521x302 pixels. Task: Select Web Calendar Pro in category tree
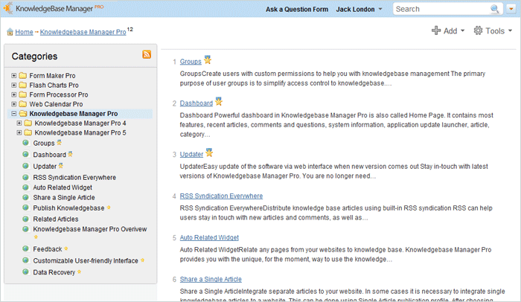pos(56,104)
